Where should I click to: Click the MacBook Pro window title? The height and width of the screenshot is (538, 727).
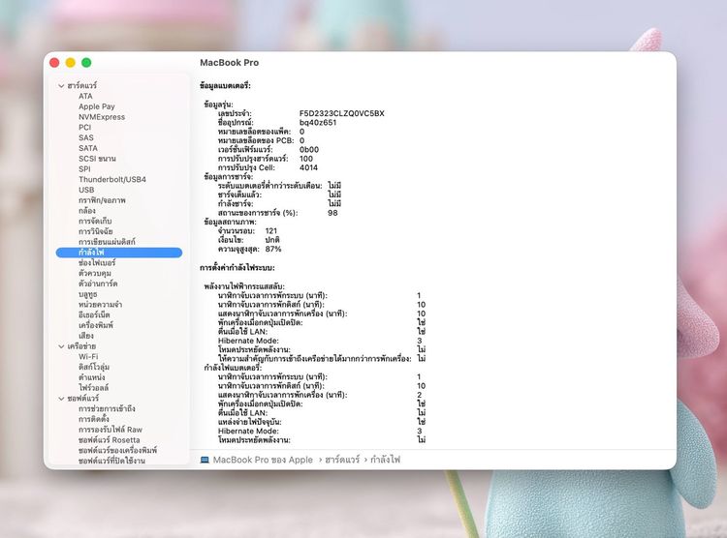230,63
